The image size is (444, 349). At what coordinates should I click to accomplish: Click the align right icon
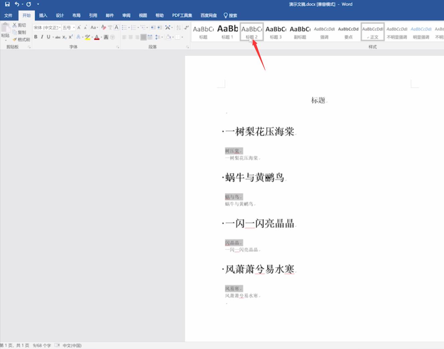click(137, 37)
